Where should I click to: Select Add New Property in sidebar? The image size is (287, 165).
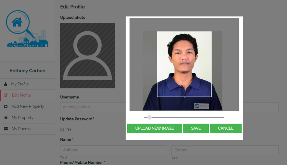(28, 106)
